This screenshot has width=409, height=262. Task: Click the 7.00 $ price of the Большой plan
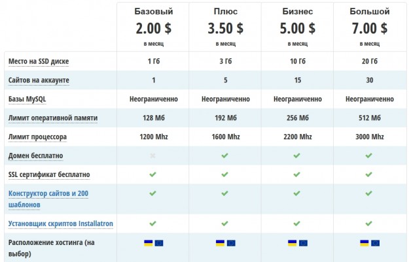(369, 28)
